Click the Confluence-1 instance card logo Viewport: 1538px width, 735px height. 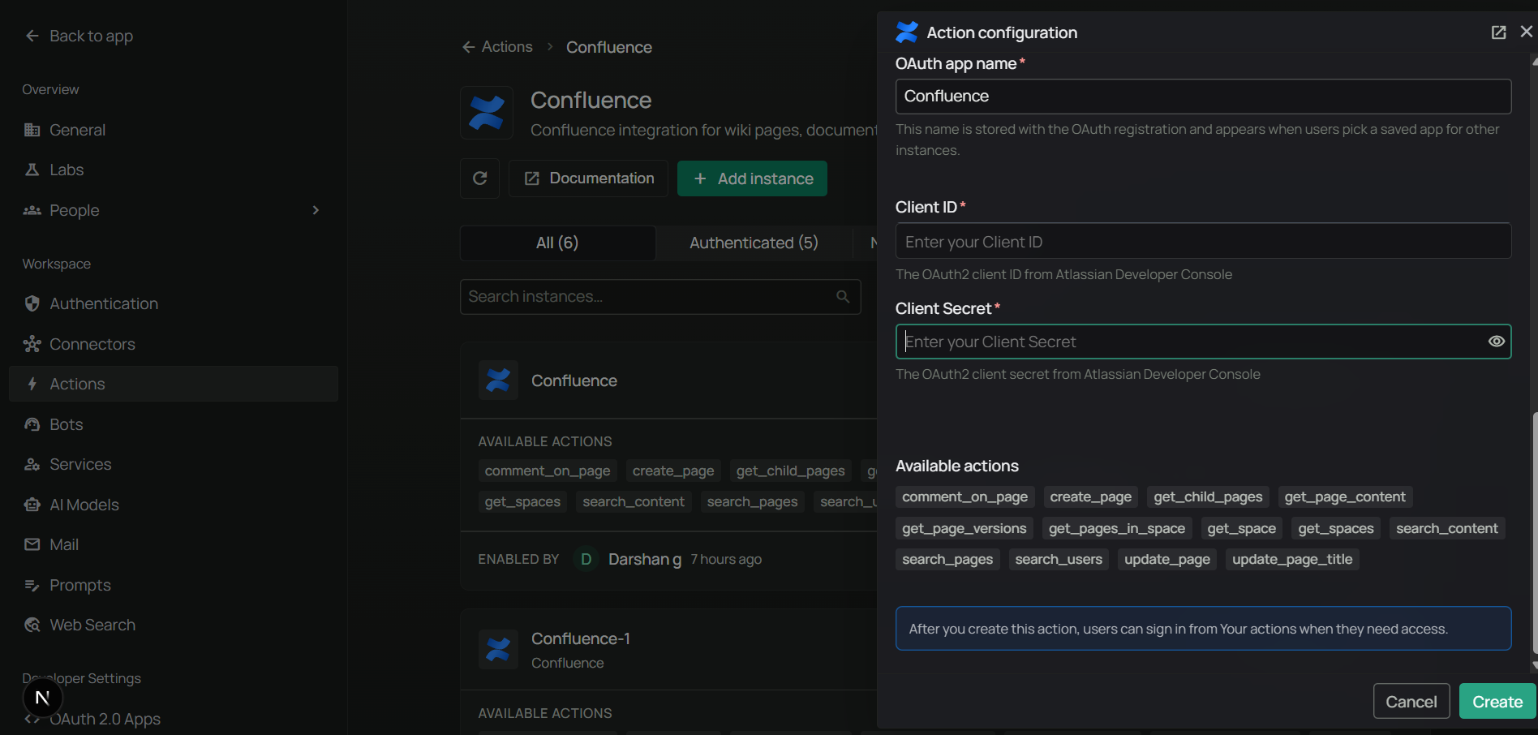(x=498, y=649)
